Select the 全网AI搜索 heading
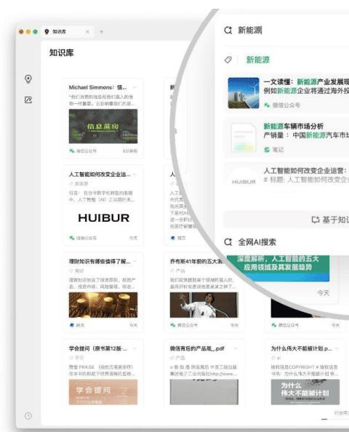 [x=257, y=242]
